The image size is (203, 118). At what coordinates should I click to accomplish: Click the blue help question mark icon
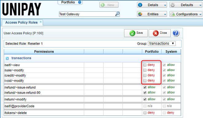coord(176,33)
